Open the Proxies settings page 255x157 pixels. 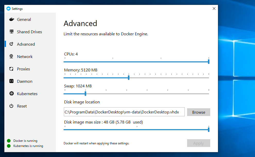pos(30,69)
